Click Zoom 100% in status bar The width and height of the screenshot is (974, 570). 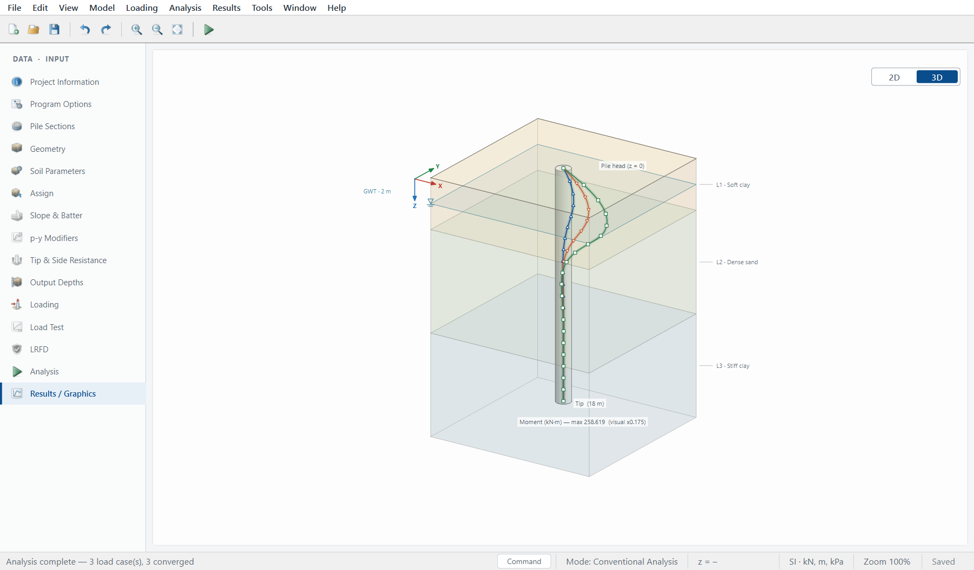pyautogui.click(x=887, y=561)
